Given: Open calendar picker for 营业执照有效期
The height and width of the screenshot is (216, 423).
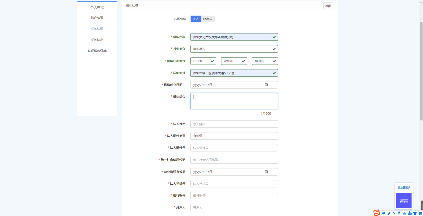Looking at the screenshot, I should click(x=266, y=172).
